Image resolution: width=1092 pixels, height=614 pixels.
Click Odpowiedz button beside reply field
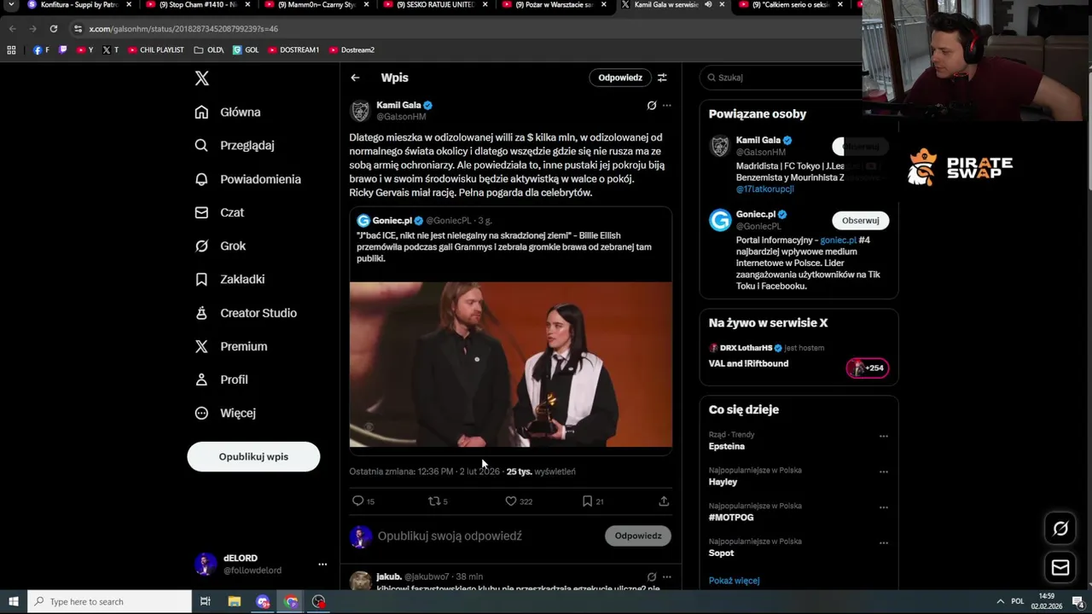[638, 536]
